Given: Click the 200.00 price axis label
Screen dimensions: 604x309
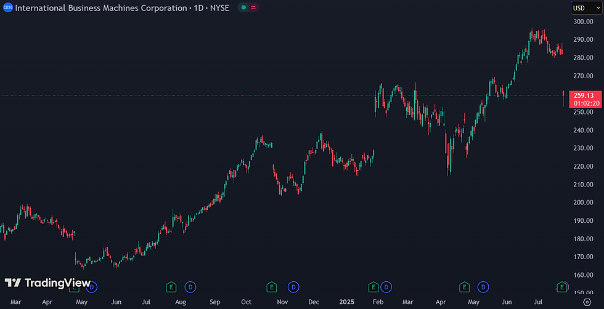Looking at the screenshot, I should [583, 203].
